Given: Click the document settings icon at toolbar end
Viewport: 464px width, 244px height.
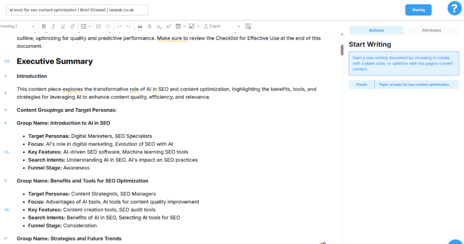Looking at the screenshot, I should click(x=248, y=26).
